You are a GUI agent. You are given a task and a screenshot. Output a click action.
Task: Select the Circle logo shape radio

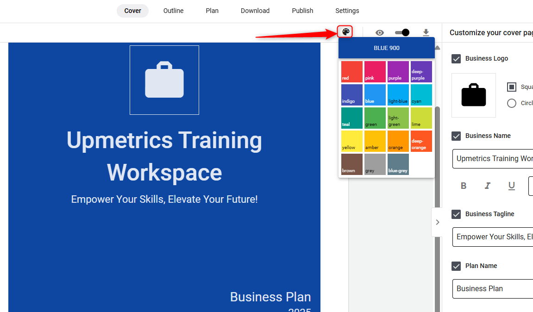point(512,103)
